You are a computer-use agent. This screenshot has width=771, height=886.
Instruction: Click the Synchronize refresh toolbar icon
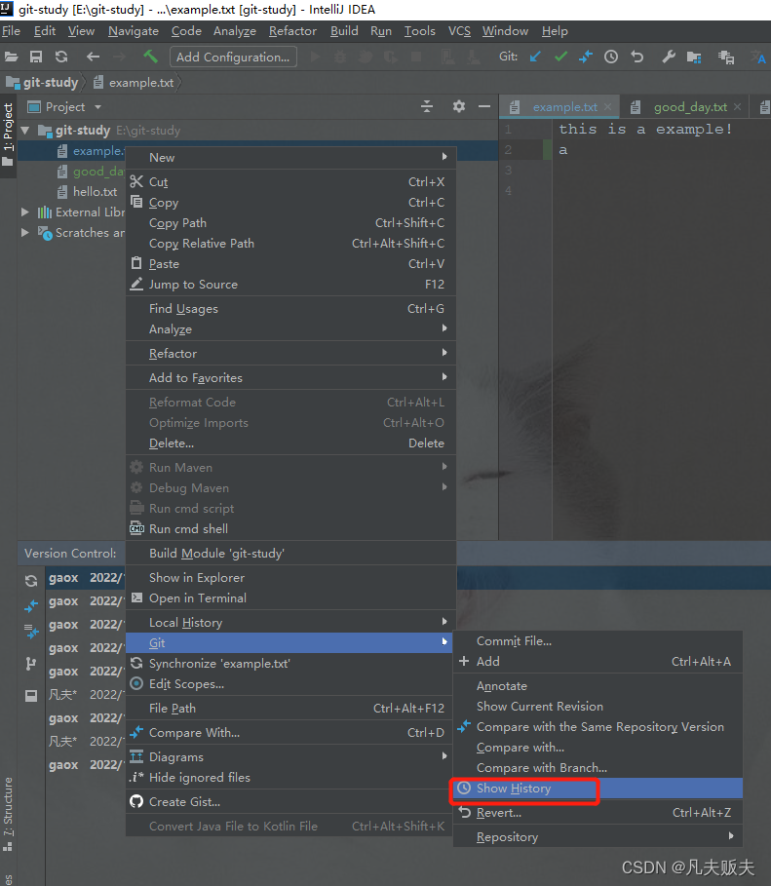click(61, 58)
